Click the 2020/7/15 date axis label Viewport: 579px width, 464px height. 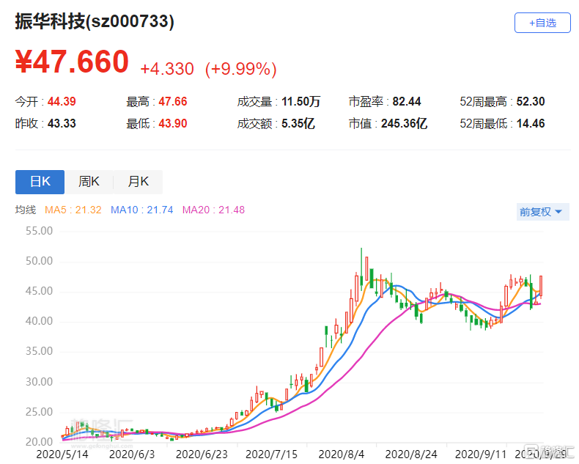tap(271, 454)
